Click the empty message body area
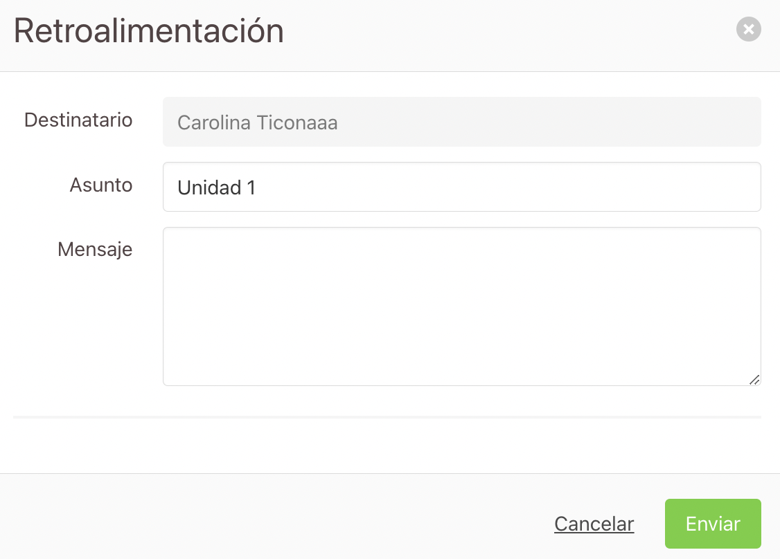The image size is (780, 559). pyautogui.click(x=461, y=306)
